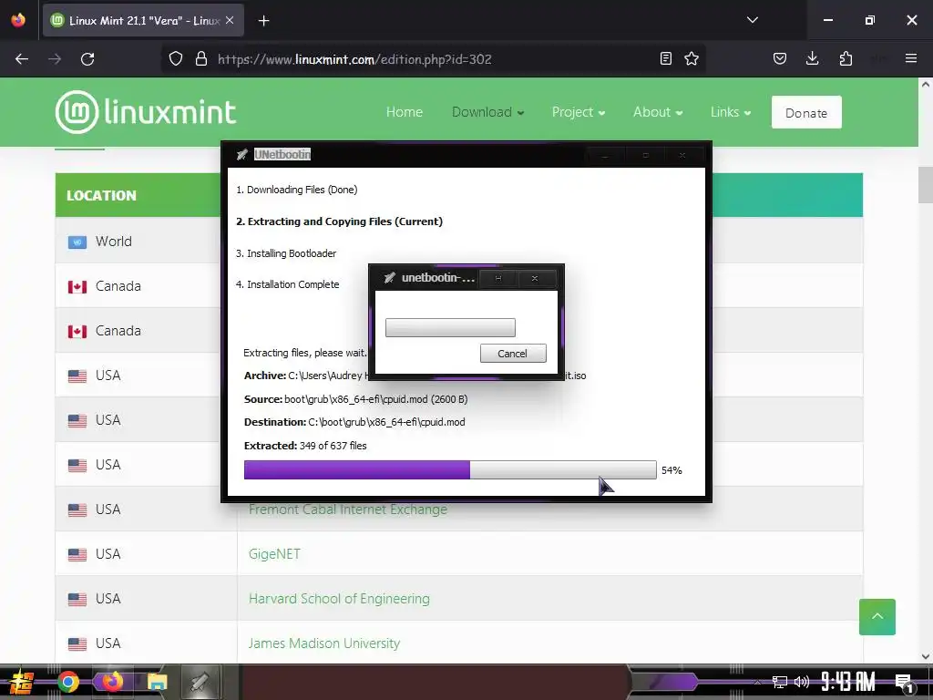Select the Linux Mint 21.1 Vera tab

click(143, 21)
